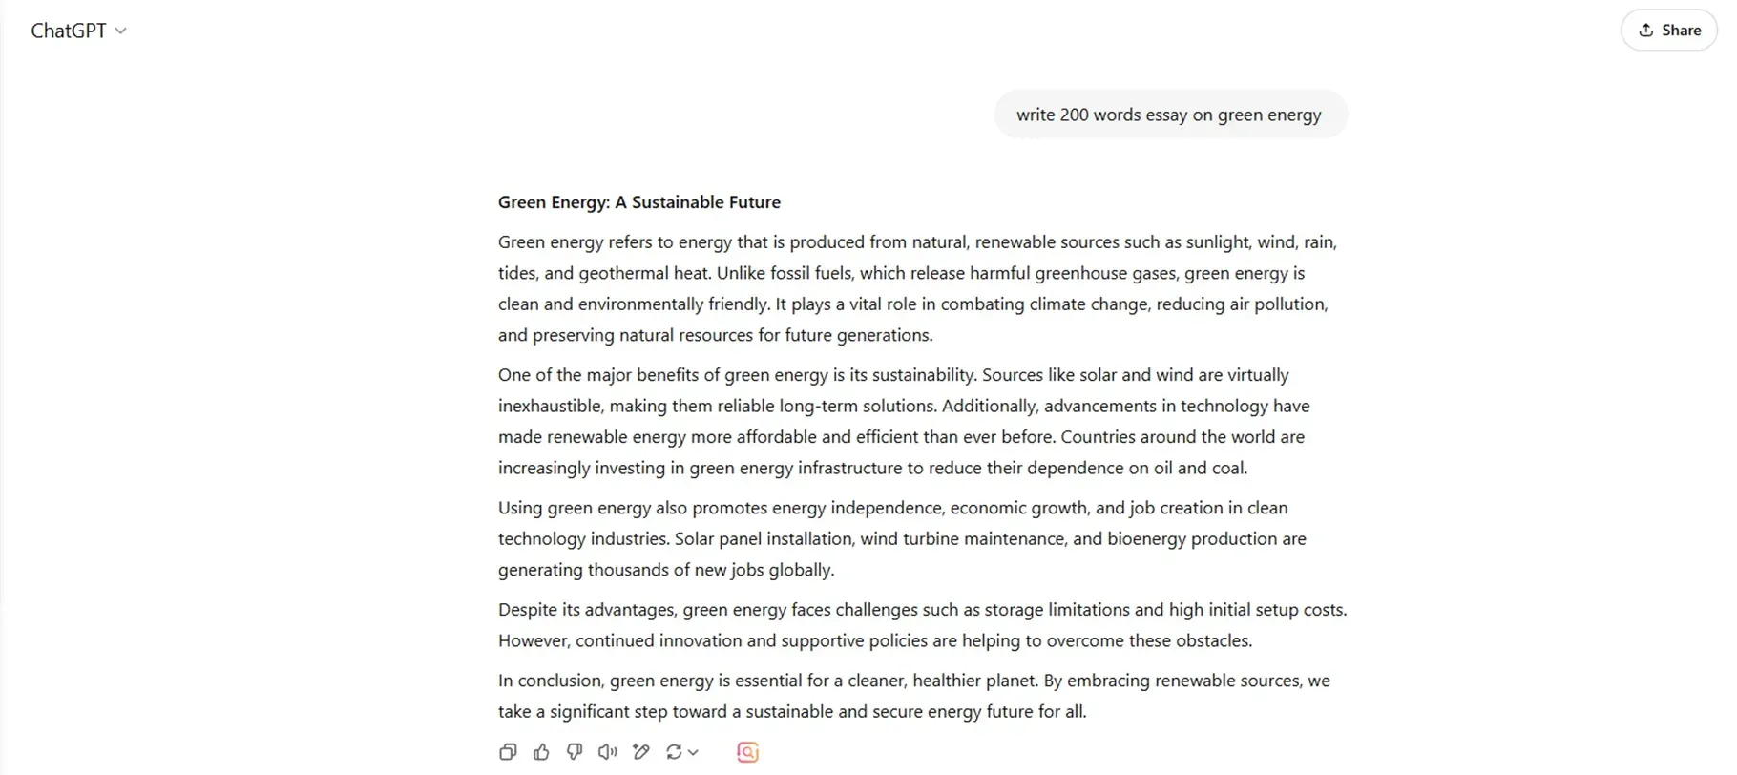Click the 'Green Energy: A Sustainable Future' heading

[x=639, y=202]
